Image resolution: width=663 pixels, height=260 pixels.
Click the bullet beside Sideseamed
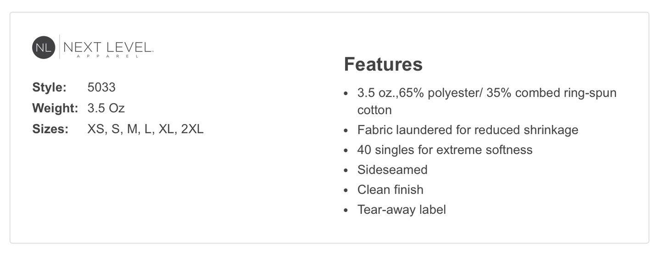346,170
